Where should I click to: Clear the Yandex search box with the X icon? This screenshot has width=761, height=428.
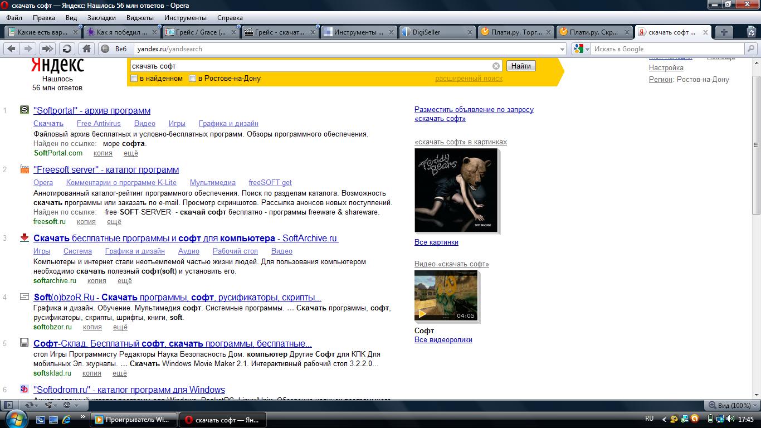click(496, 66)
